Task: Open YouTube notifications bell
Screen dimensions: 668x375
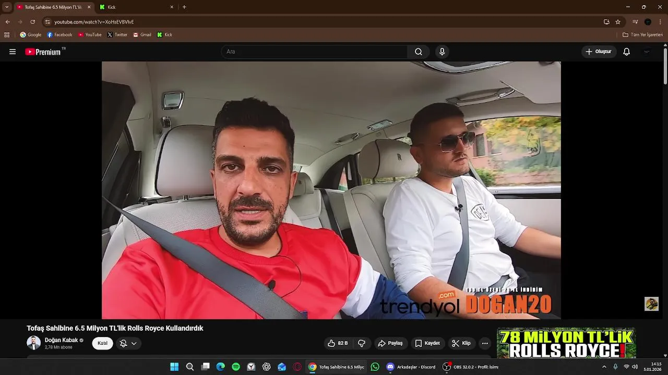Action: tap(627, 52)
